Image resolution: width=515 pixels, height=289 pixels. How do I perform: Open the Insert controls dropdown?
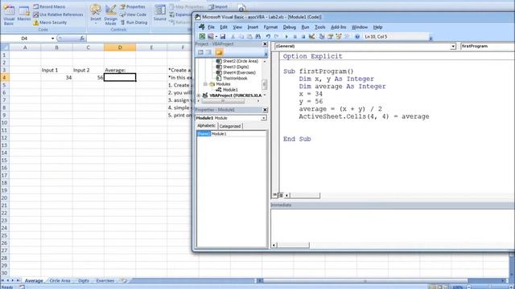point(96,15)
